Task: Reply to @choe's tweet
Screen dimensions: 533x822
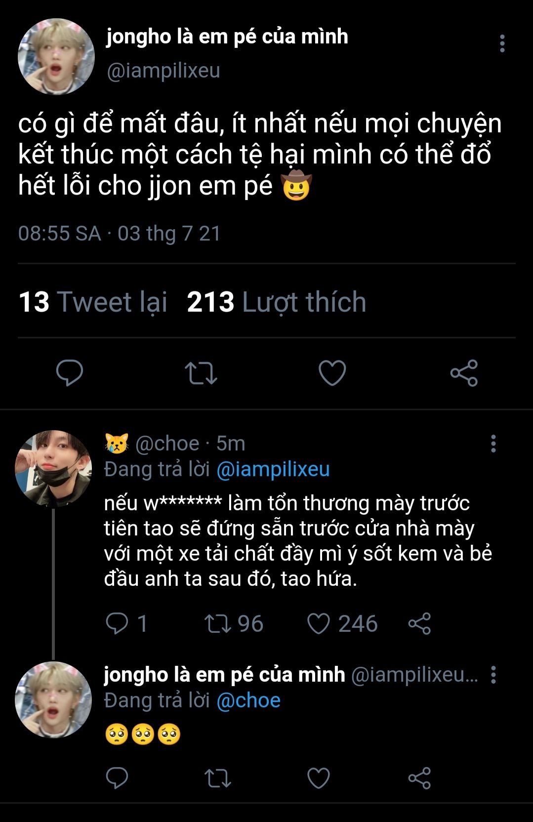Action: tap(117, 623)
